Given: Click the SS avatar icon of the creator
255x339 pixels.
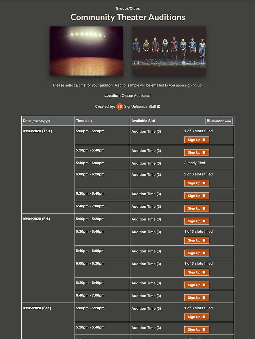Looking at the screenshot, I should [120, 106].
